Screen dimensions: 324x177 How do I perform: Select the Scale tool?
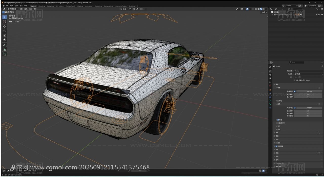tap(5, 35)
